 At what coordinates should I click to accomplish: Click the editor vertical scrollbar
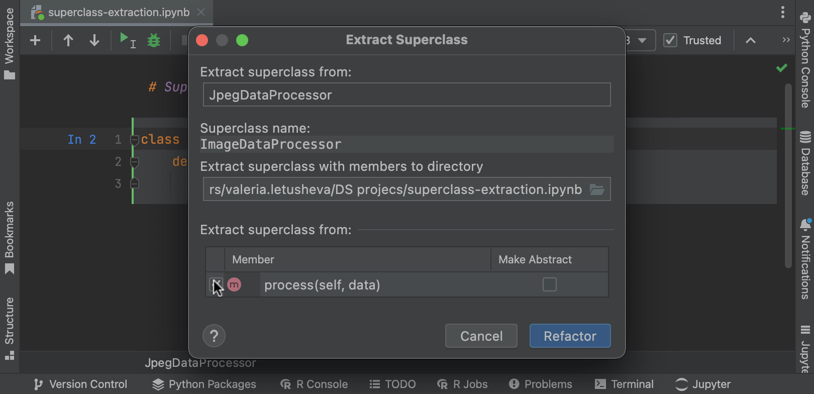788,176
